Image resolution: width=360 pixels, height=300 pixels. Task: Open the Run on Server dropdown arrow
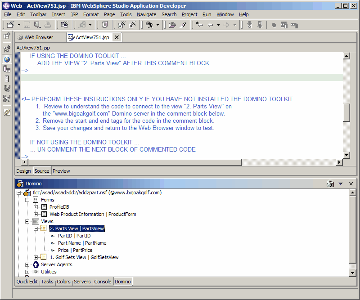pyautogui.click(x=90, y=25)
